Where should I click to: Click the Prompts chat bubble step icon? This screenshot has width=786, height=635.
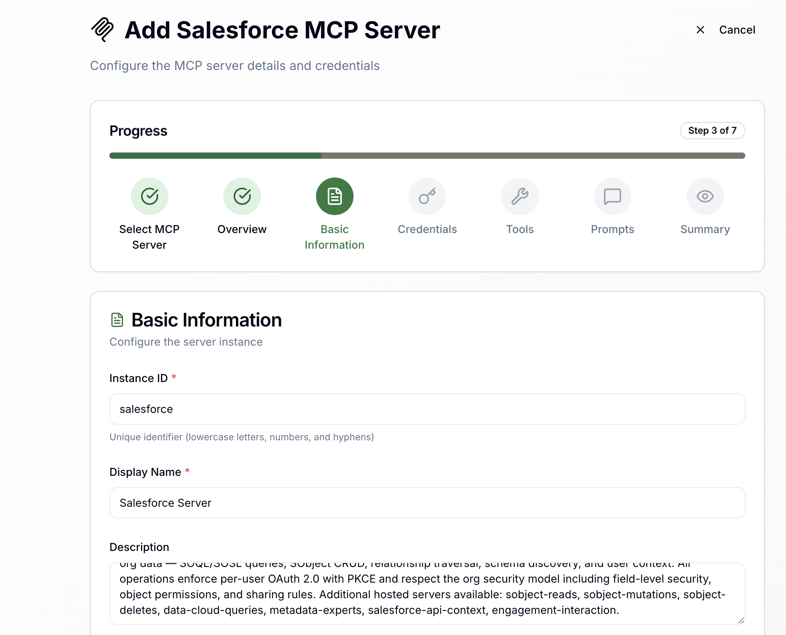tap(613, 196)
